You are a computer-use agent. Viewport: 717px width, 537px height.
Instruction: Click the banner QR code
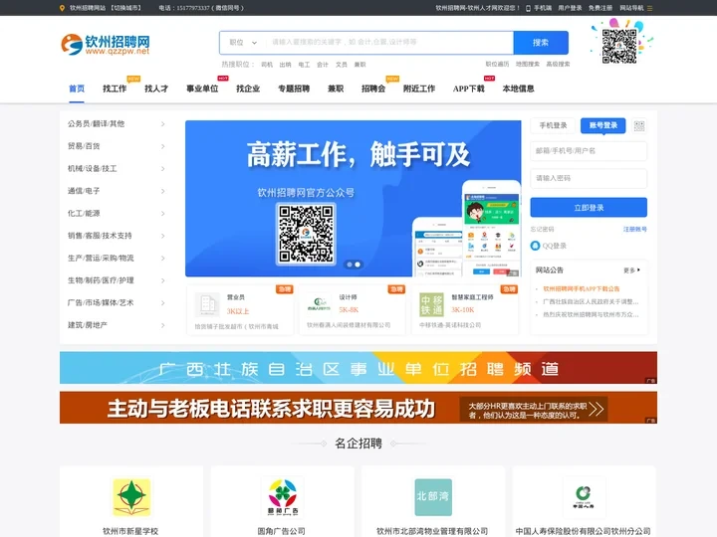306,234
